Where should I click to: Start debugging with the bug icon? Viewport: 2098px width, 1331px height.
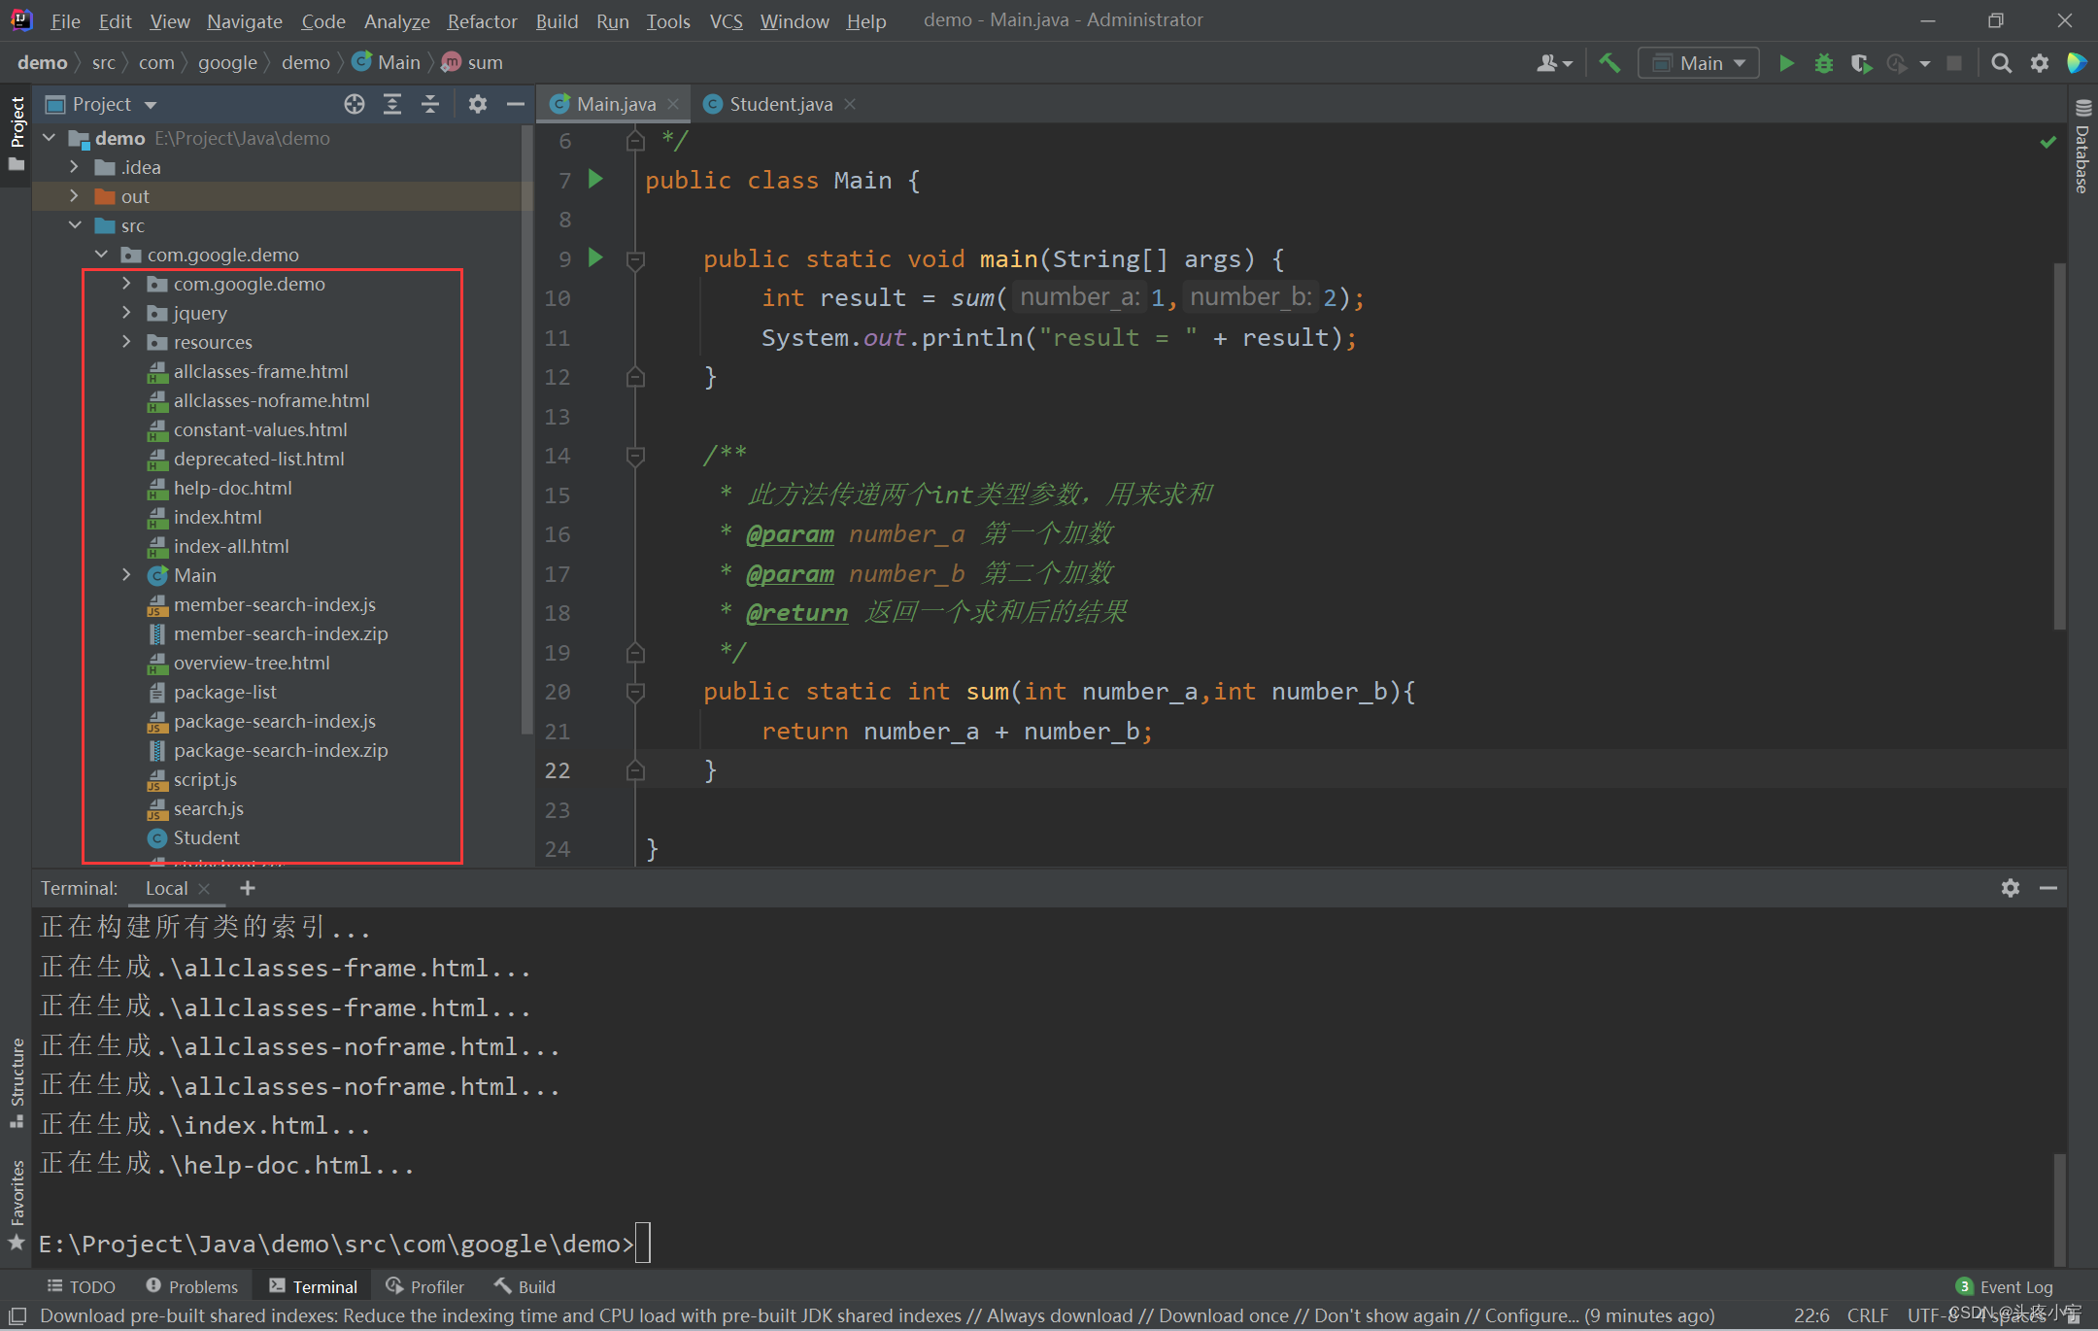tap(1823, 63)
